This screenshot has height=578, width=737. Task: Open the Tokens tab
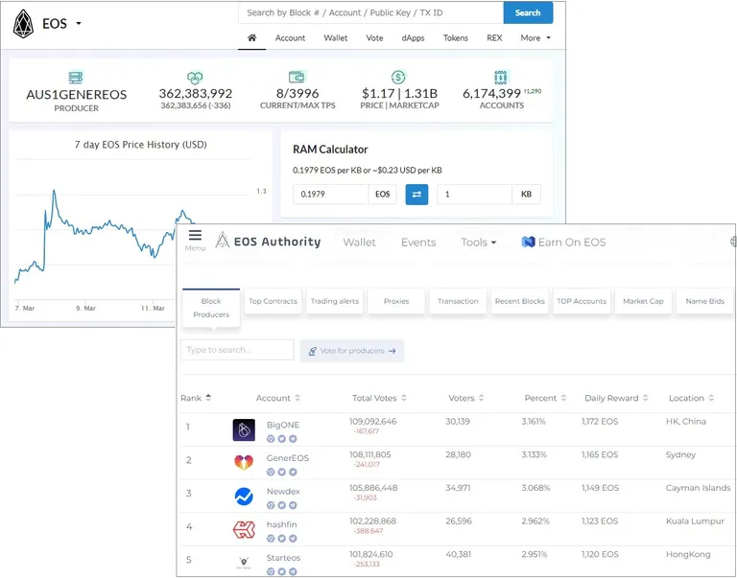[456, 38]
